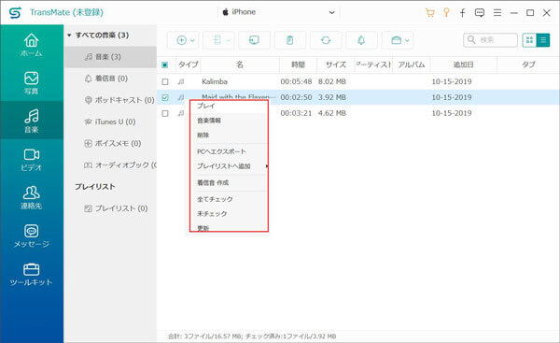The width and height of the screenshot is (560, 343).
Task: Open the Facebook icon in title bar
Action: (462, 13)
